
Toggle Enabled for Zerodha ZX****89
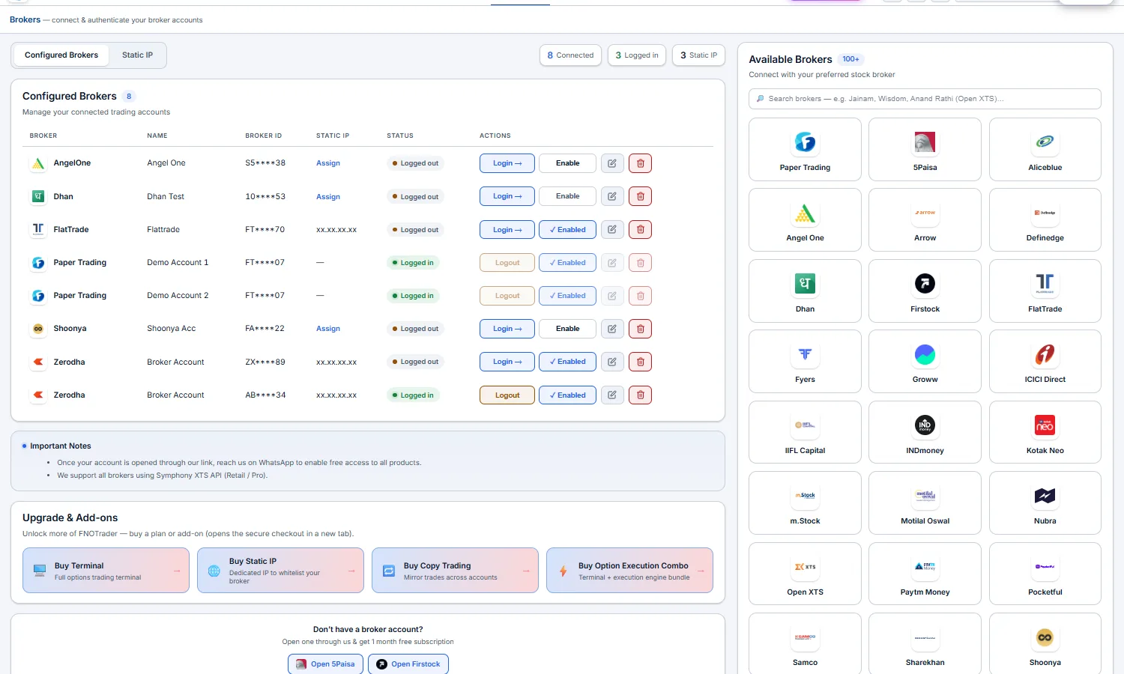567,362
